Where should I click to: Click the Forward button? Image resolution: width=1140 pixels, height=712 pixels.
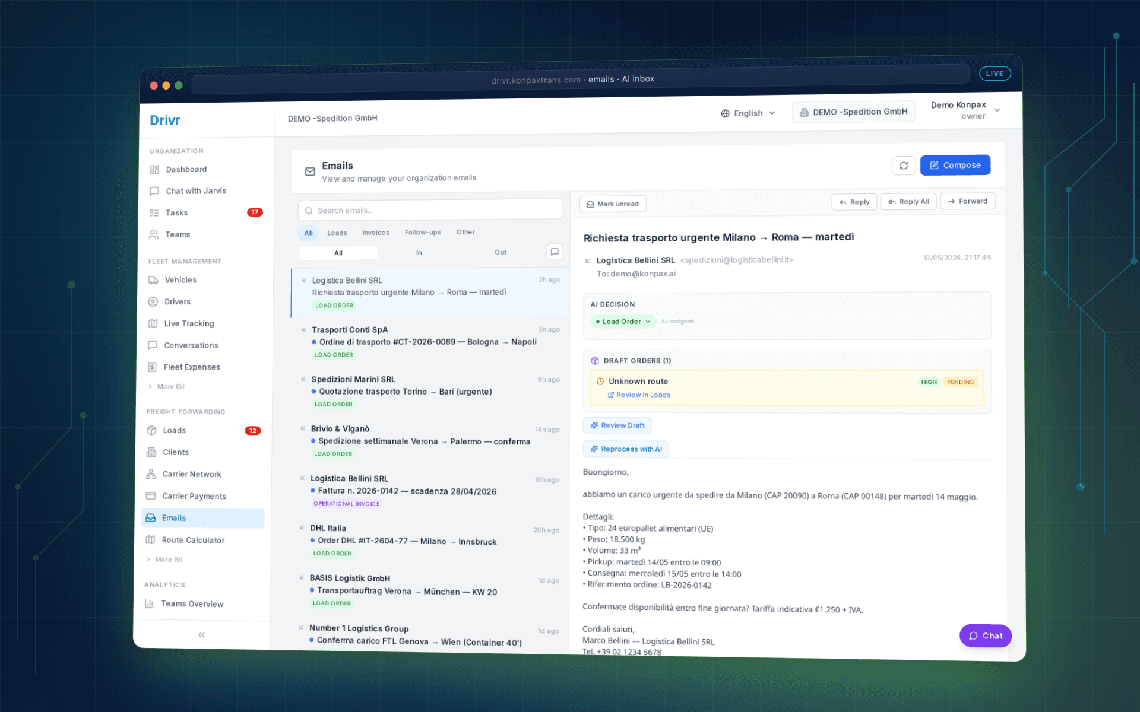(967, 201)
